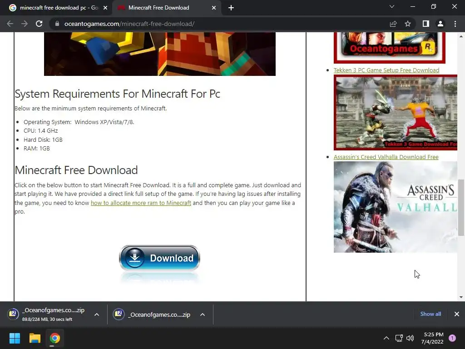Click the browser Forward arrow
465x349 pixels.
pos(25,24)
